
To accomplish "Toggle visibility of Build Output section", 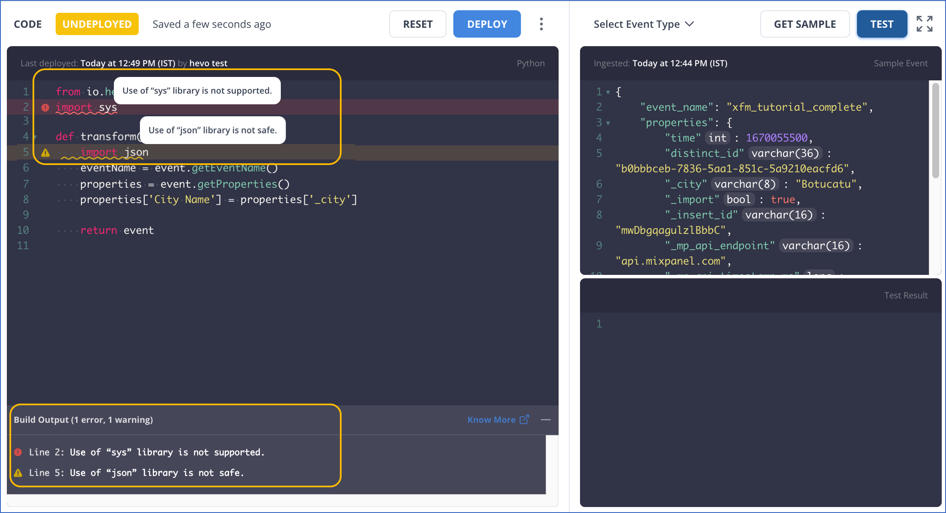I will [x=546, y=419].
